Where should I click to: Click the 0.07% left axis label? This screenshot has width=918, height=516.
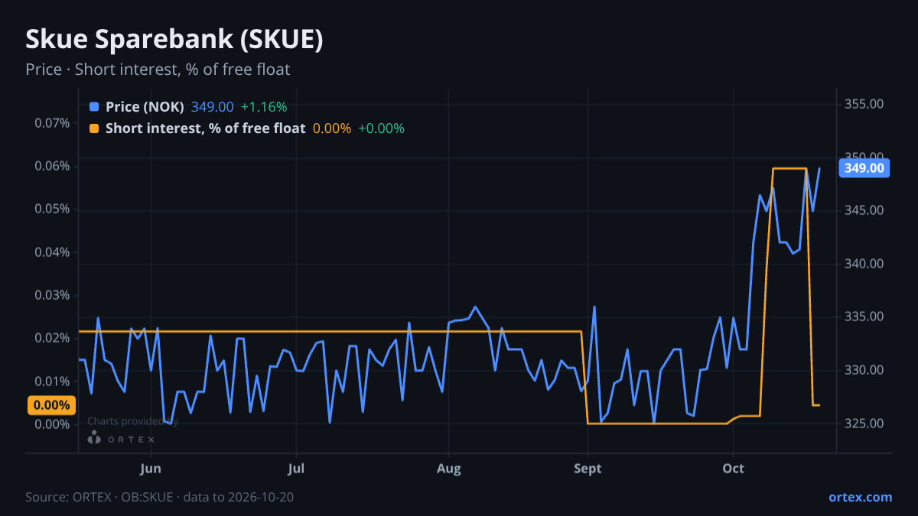[x=52, y=123]
